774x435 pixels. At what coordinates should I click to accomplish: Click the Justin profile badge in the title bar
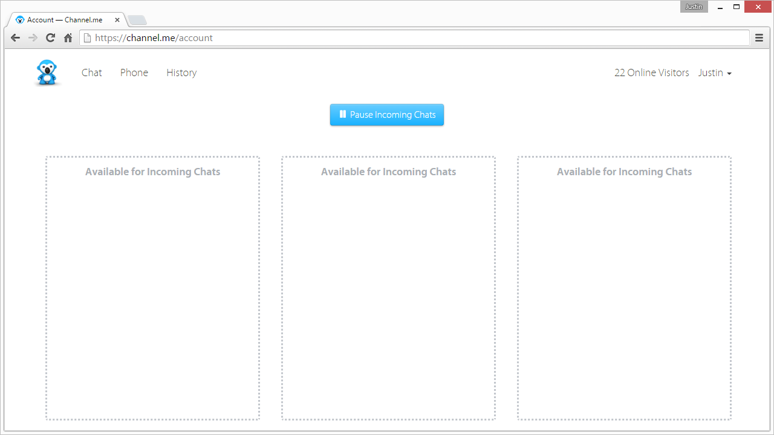694,7
